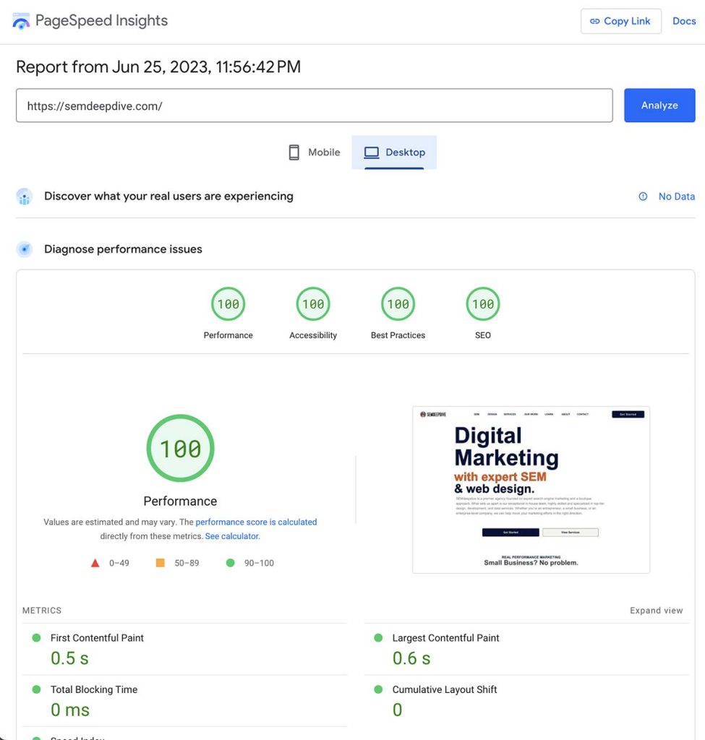
Task: Click the No Data link
Action: pos(676,197)
